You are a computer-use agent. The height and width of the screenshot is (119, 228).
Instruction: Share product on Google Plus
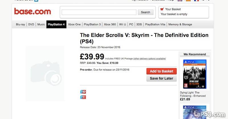point(83,97)
